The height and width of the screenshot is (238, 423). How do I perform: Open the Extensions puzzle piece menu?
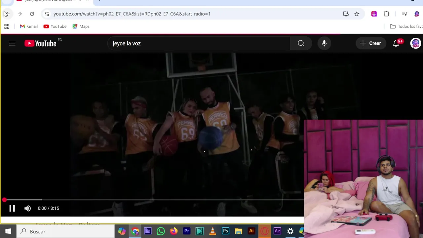[386, 14]
